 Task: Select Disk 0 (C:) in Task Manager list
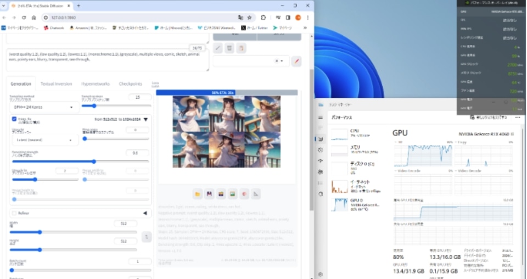357,168
